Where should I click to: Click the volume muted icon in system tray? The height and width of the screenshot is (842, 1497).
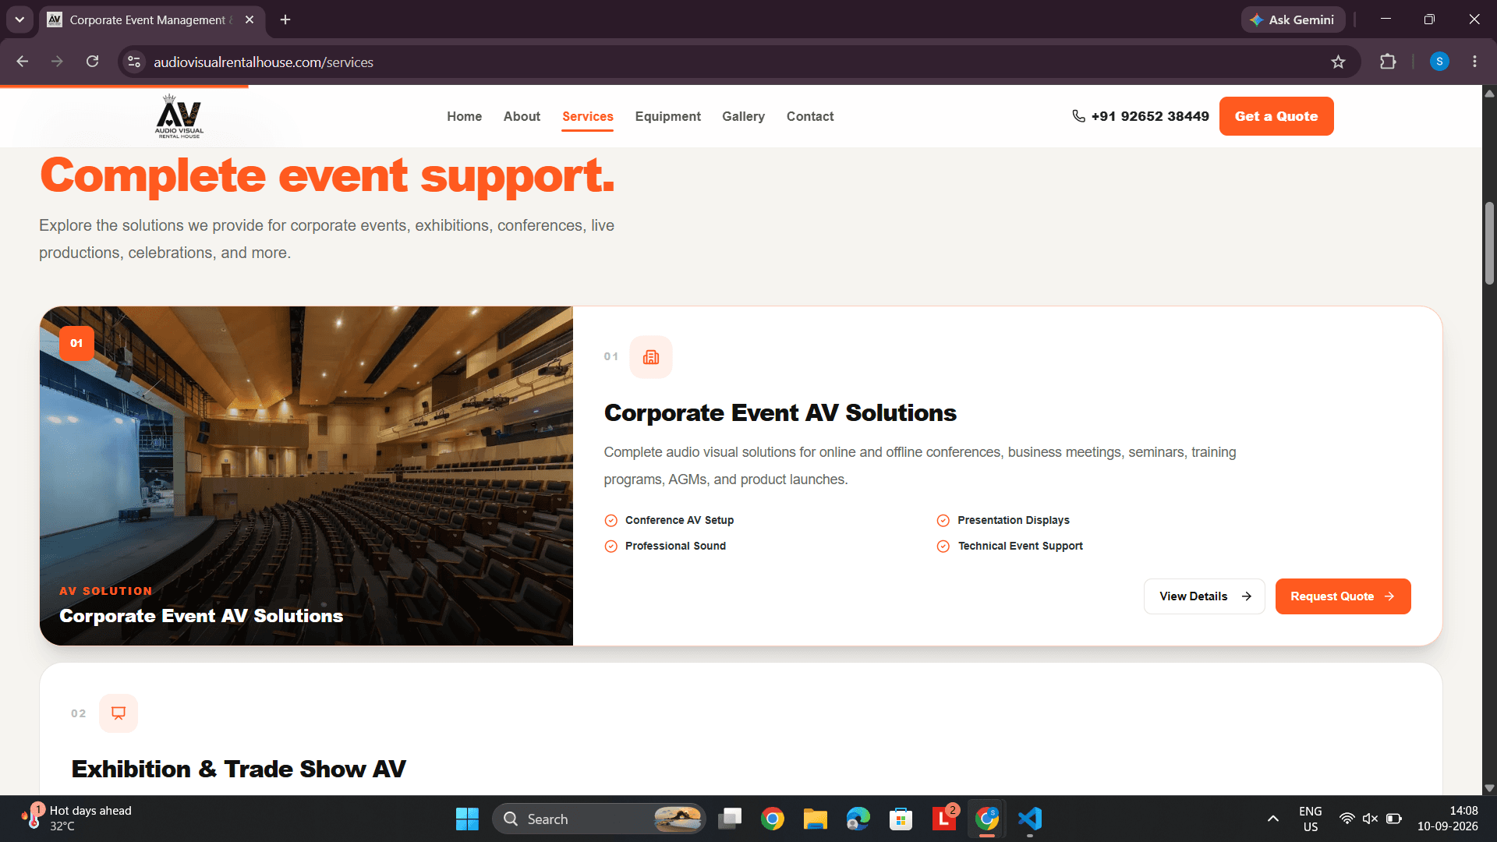click(x=1370, y=819)
